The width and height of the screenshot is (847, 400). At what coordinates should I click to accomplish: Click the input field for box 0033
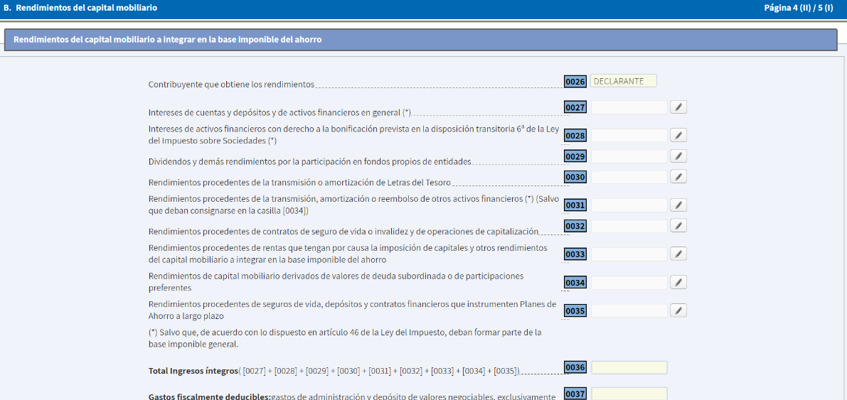pyautogui.click(x=629, y=254)
